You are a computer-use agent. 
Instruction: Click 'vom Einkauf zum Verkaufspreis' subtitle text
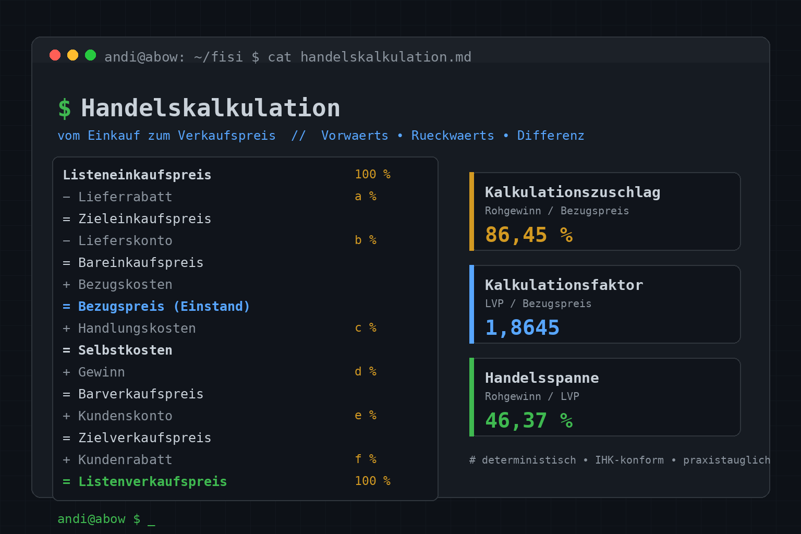click(x=166, y=136)
